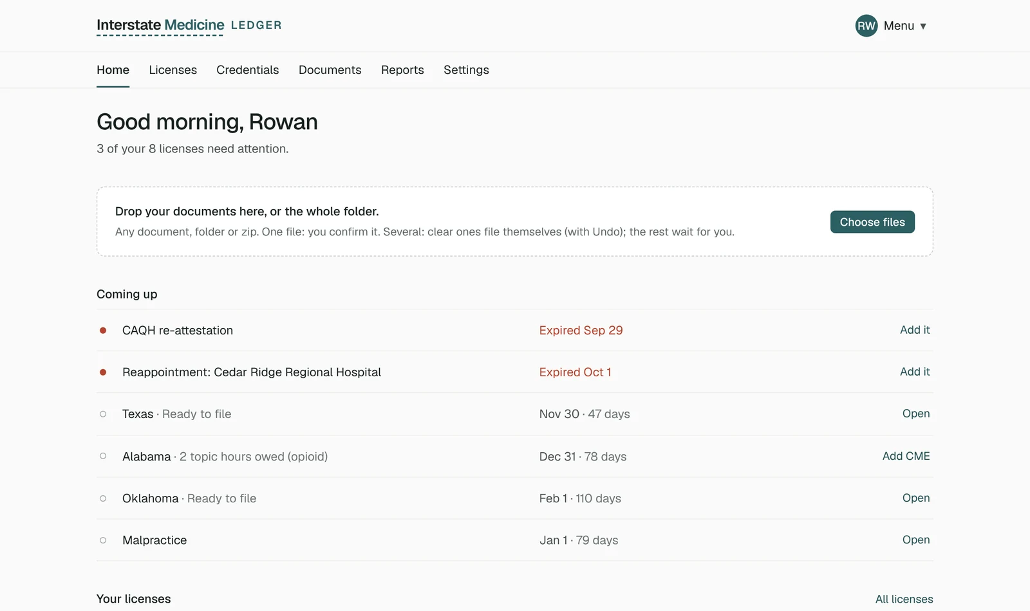
Task: Click the Oklahoma · Ready to file entry
Action: coord(189,498)
